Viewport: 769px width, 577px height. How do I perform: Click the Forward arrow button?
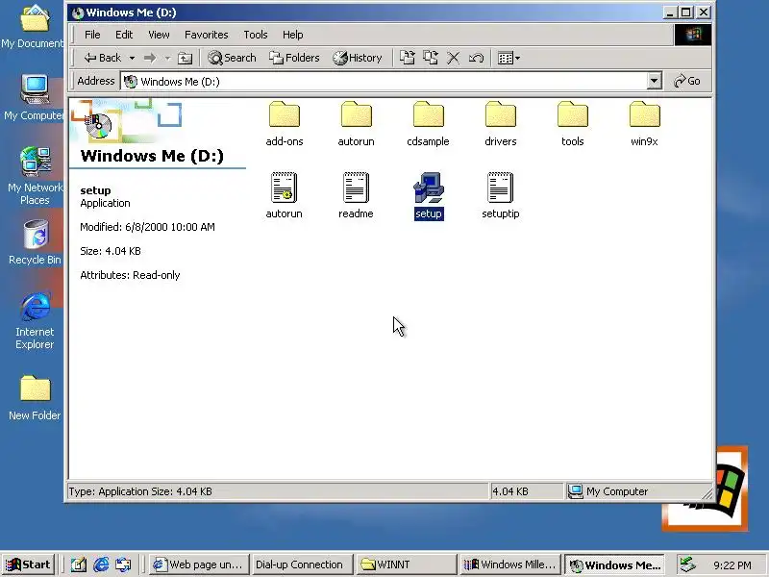pos(150,58)
